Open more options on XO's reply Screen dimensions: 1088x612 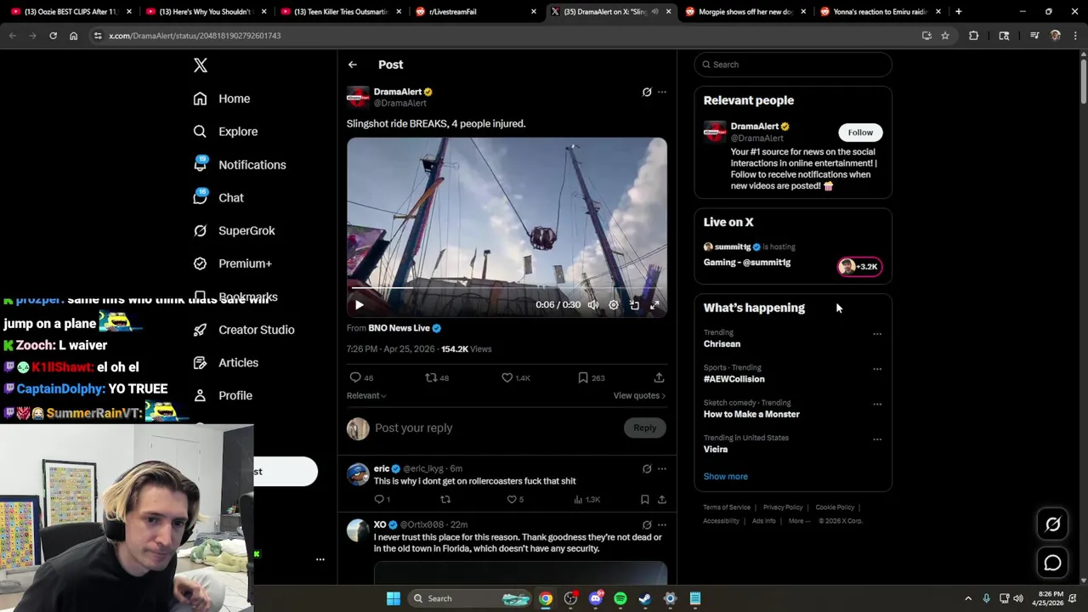662,524
